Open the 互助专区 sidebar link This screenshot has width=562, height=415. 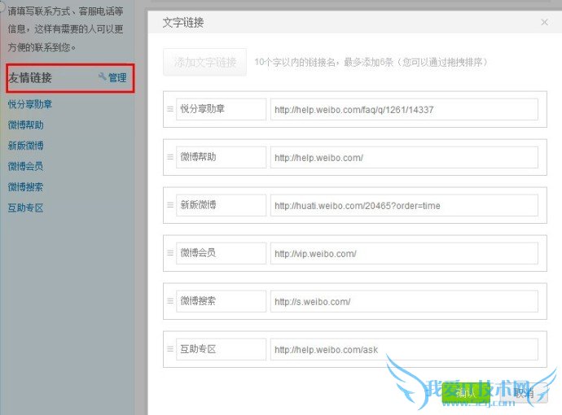26,207
